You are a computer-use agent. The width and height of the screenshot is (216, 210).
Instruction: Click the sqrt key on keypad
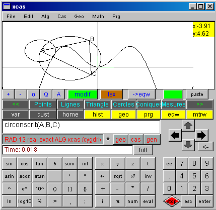pos(118,176)
